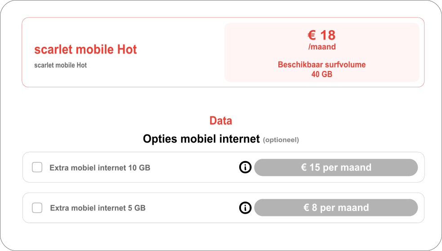
Task: Click the red scarlet mobile Hot title
Action: [x=85, y=49]
